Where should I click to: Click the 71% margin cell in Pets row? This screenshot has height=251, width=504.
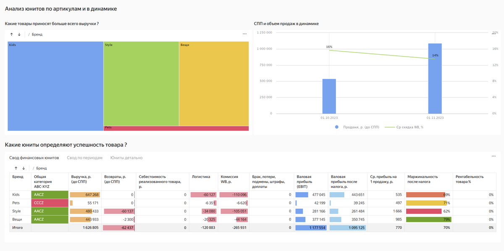(428, 203)
